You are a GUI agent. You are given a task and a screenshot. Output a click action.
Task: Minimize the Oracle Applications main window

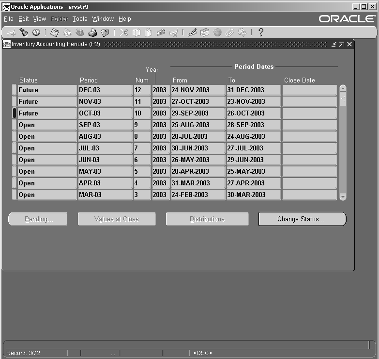pyautogui.click(x=355, y=7)
